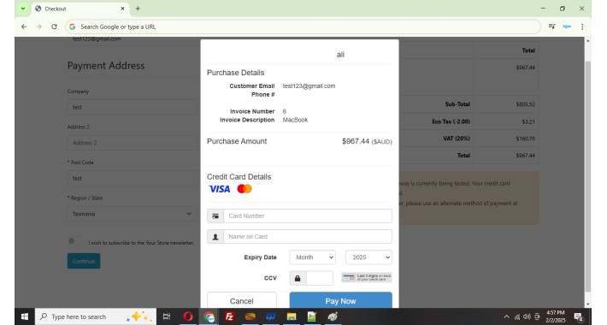Open Task View on the taskbar
The height and width of the screenshot is (325, 607).
[x=167, y=316]
